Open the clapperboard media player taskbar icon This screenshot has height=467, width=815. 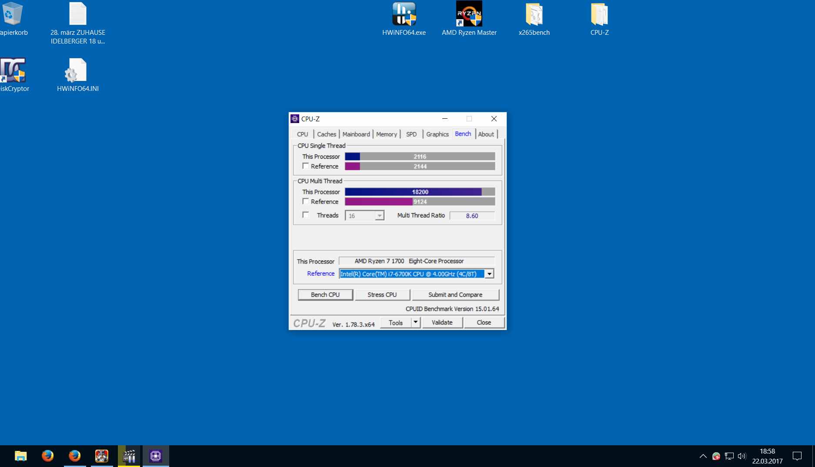point(129,456)
